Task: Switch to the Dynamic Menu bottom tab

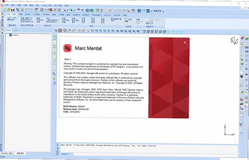Action: click(x=7, y=153)
